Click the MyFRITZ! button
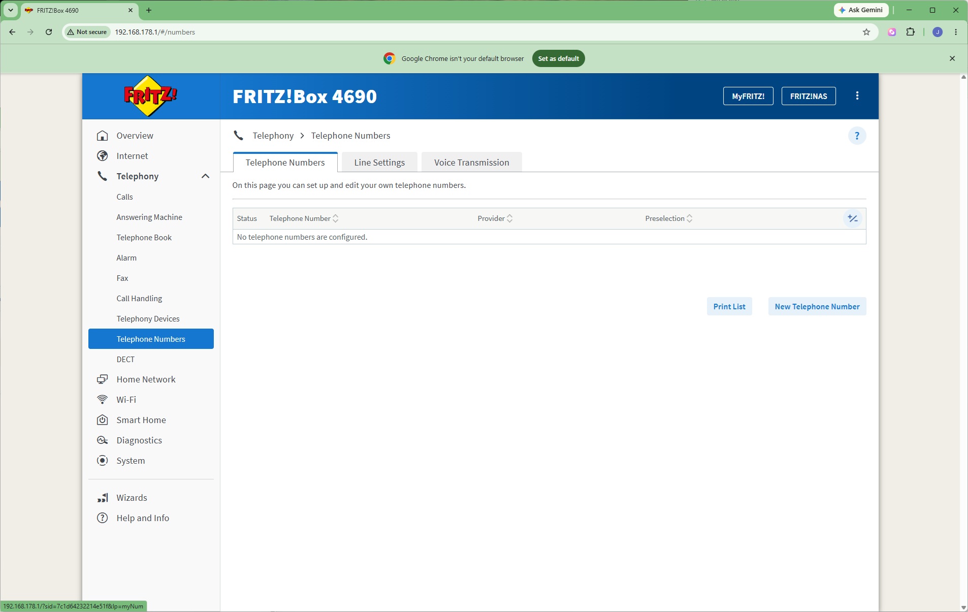 click(748, 96)
